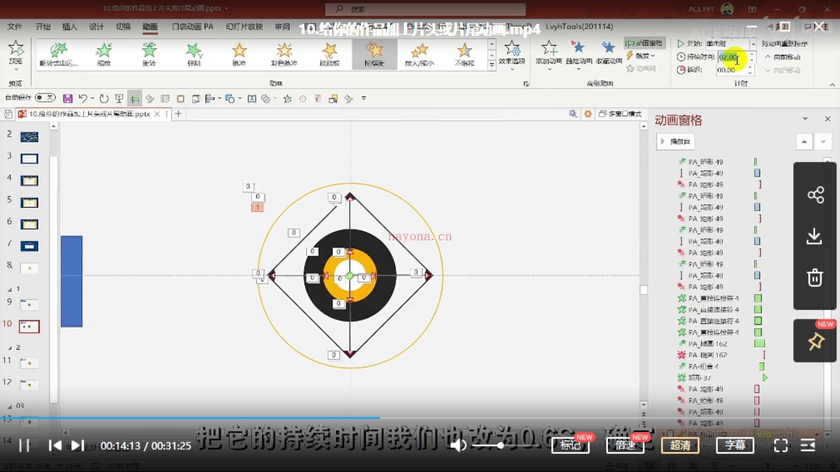Delete the video using the trash icon
Image resolution: width=840 pixels, height=472 pixels.
pos(815,277)
